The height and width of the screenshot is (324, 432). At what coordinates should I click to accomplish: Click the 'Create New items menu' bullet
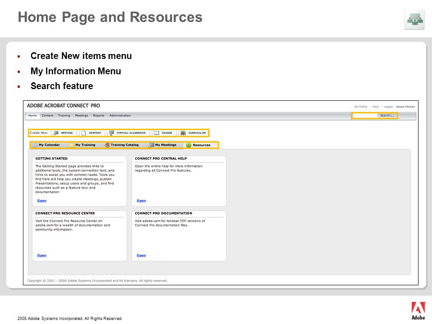(x=81, y=56)
